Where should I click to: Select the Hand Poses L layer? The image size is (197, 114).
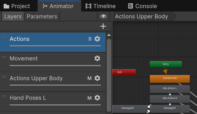pos(53,101)
